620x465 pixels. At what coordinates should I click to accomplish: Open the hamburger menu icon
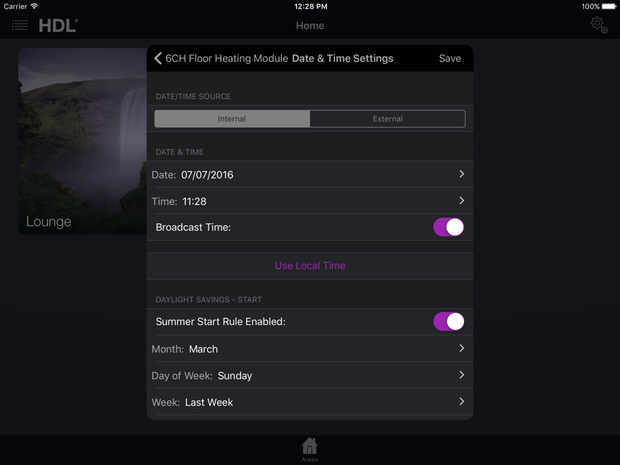point(20,25)
